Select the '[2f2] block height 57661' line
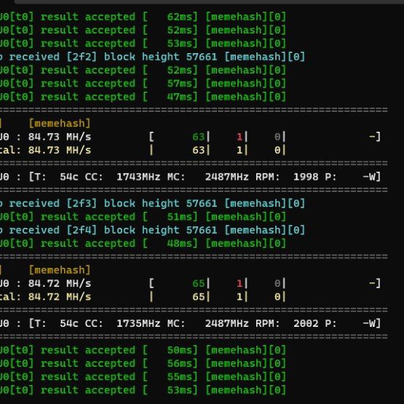404x404 pixels. (x=153, y=57)
